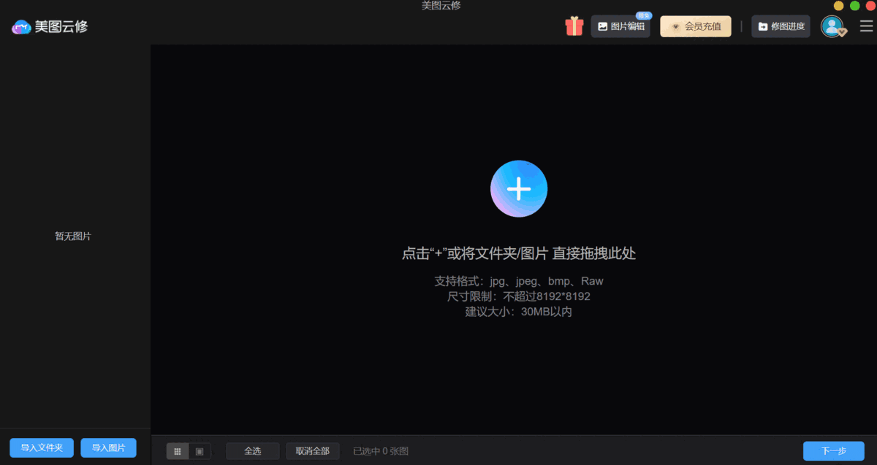Click 导入图片 to import images

(x=108, y=447)
